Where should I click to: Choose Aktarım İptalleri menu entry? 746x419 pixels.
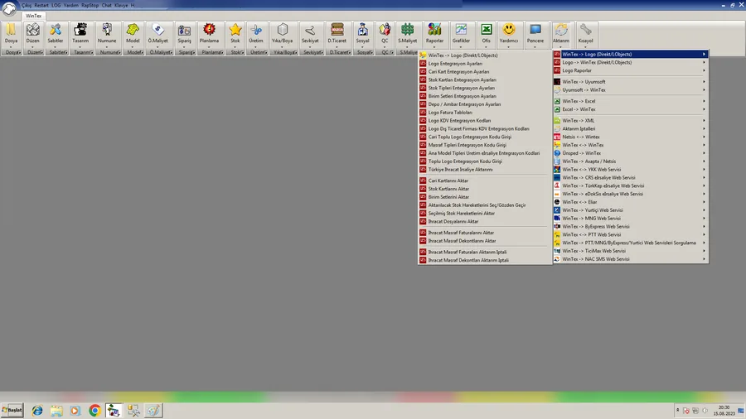point(631,128)
